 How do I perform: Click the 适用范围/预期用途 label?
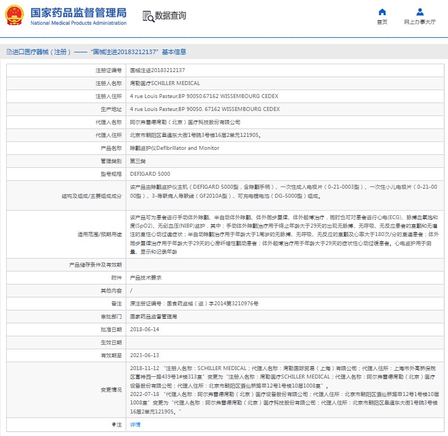[99, 234]
